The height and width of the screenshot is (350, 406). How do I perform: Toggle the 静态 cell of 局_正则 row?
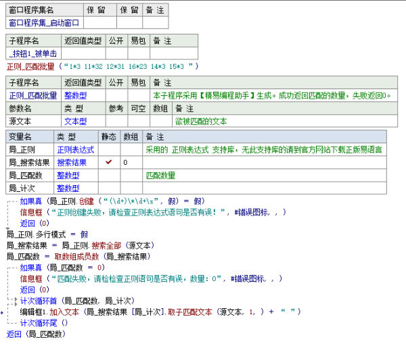tap(109, 149)
